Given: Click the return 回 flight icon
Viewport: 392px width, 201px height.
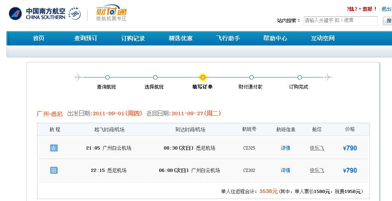Looking at the screenshot, I should click(x=54, y=170).
